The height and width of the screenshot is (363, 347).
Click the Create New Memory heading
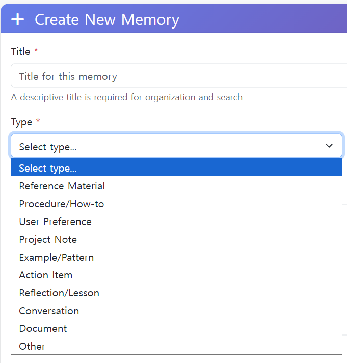click(x=107, y=20)
